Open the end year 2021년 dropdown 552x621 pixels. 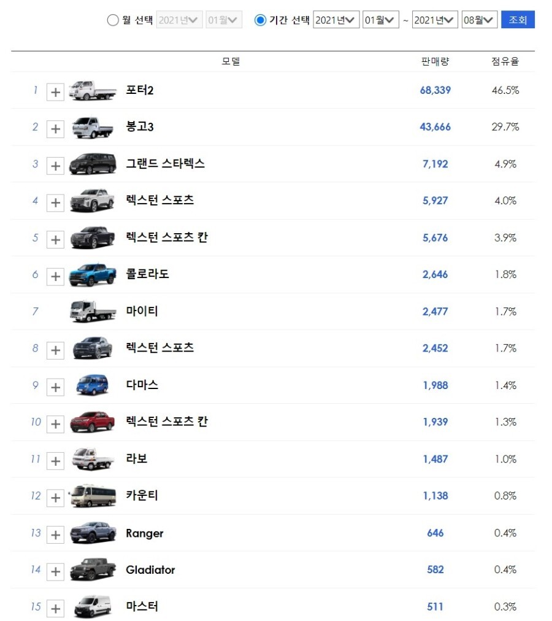click(x=435, y=20)
